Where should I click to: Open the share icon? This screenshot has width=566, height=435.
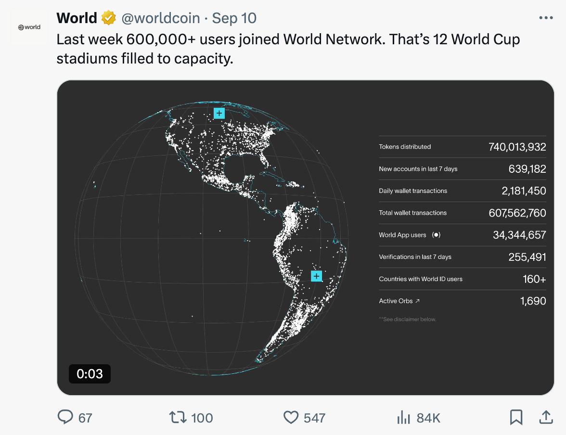(x=546, y=417)
